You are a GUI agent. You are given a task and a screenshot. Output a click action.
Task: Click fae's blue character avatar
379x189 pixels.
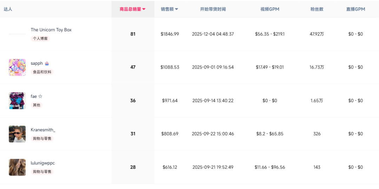(x=17, y=100)
